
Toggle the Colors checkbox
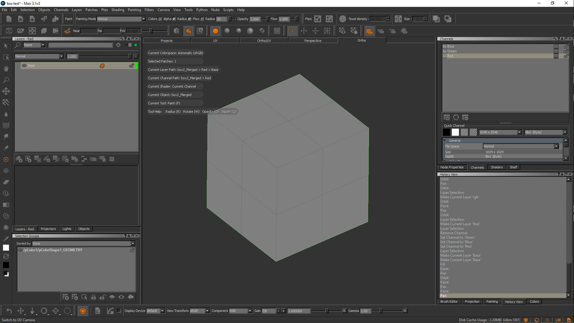[x=161, y=19]
